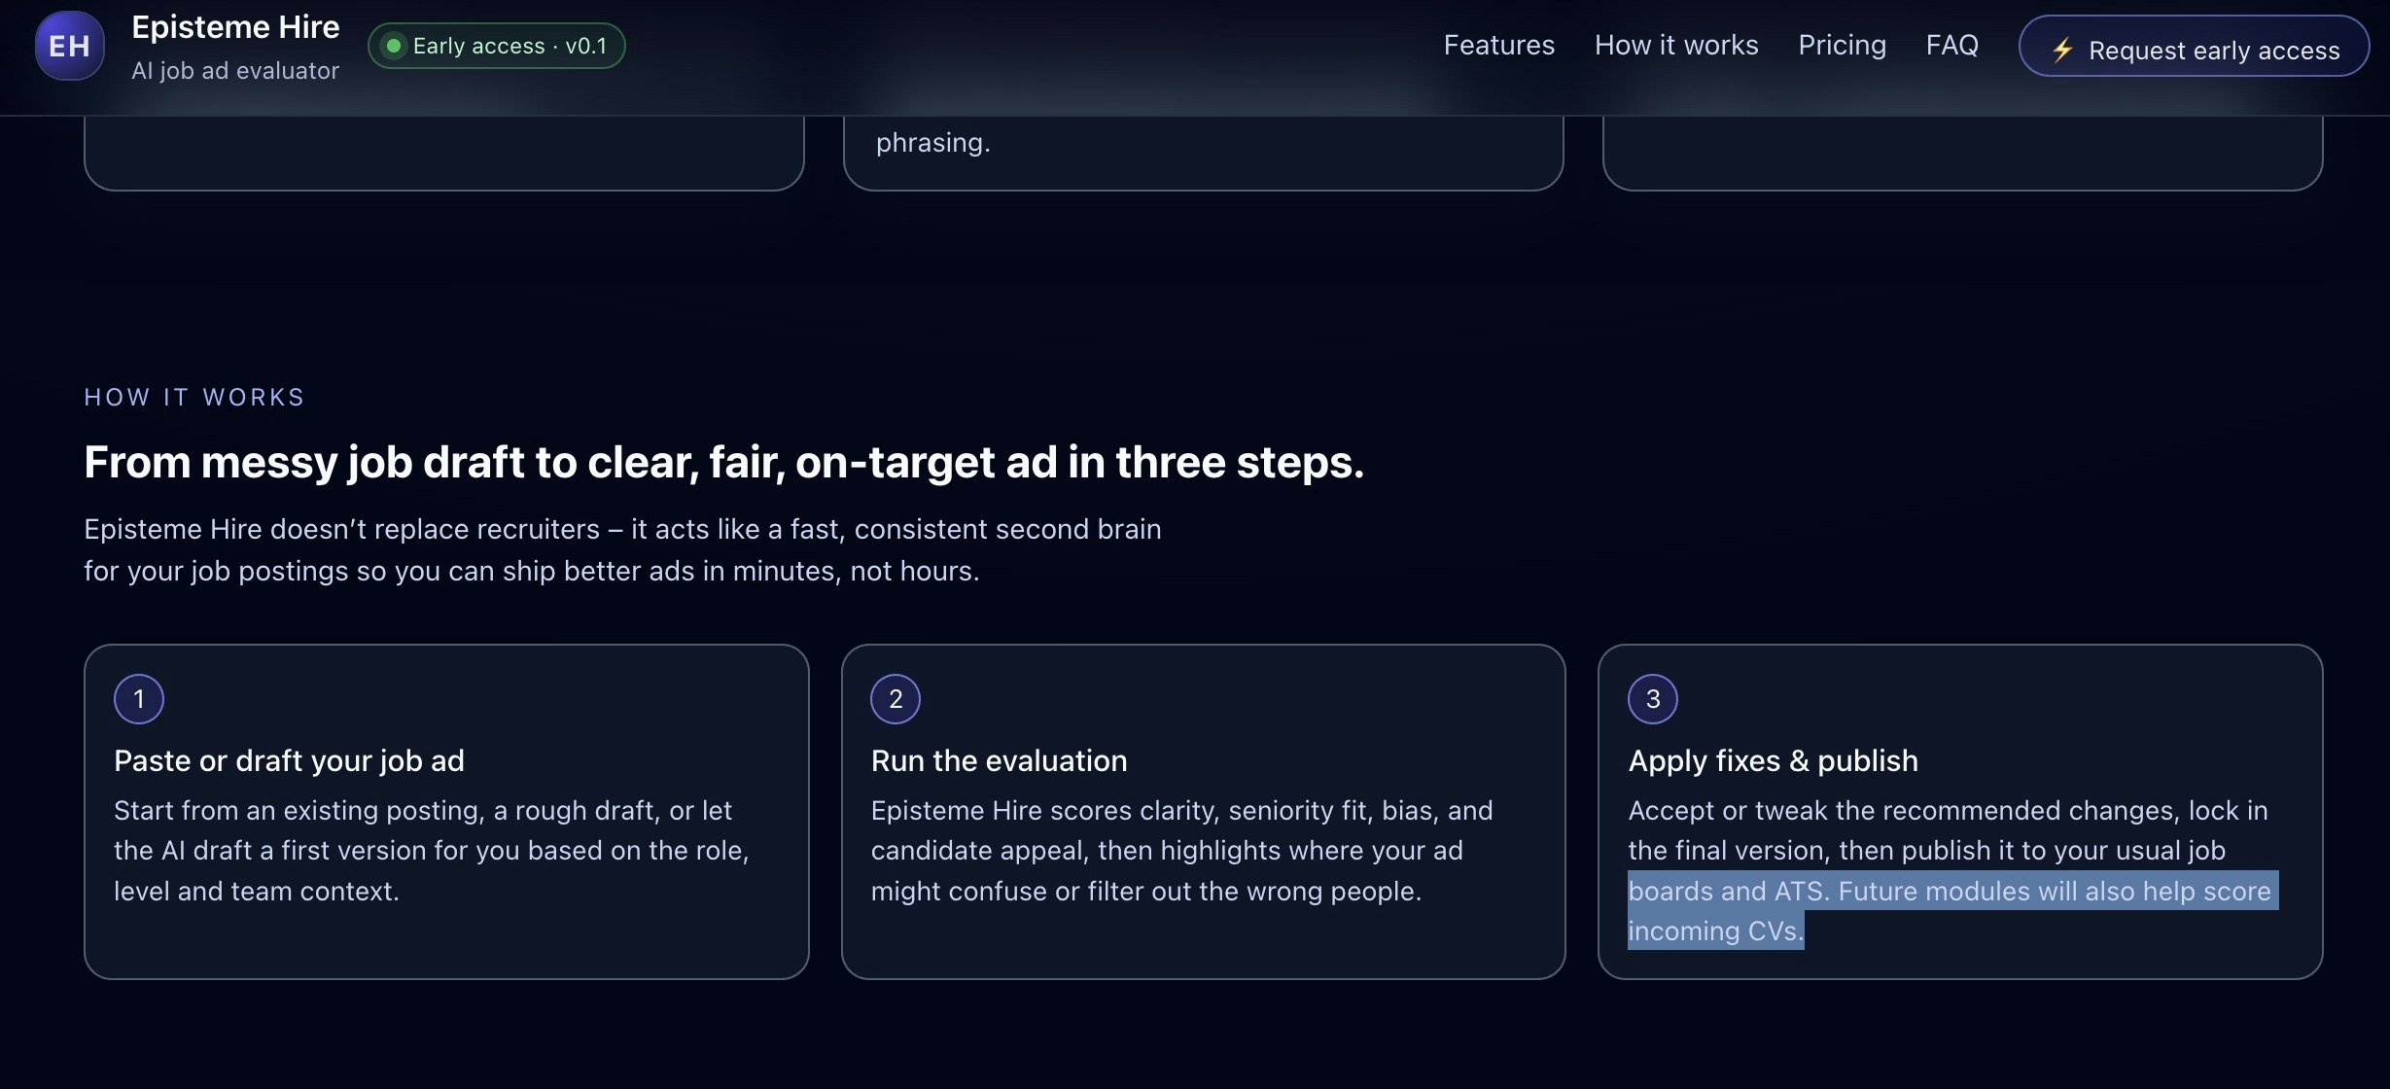Select the step 1 number circle
2390x1089 pixels.
[x=138, y=698]
